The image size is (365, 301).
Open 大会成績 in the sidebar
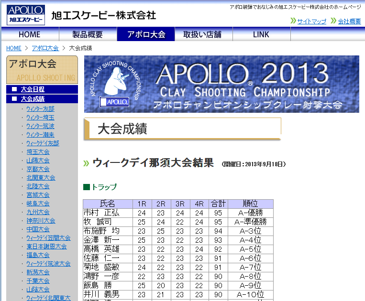click(x=33, y=99)
